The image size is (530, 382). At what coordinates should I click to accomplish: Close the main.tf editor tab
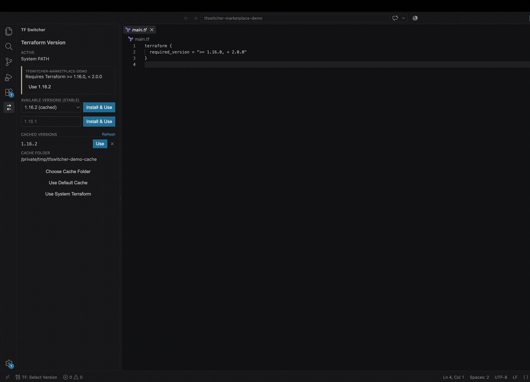tap(152, 30)
